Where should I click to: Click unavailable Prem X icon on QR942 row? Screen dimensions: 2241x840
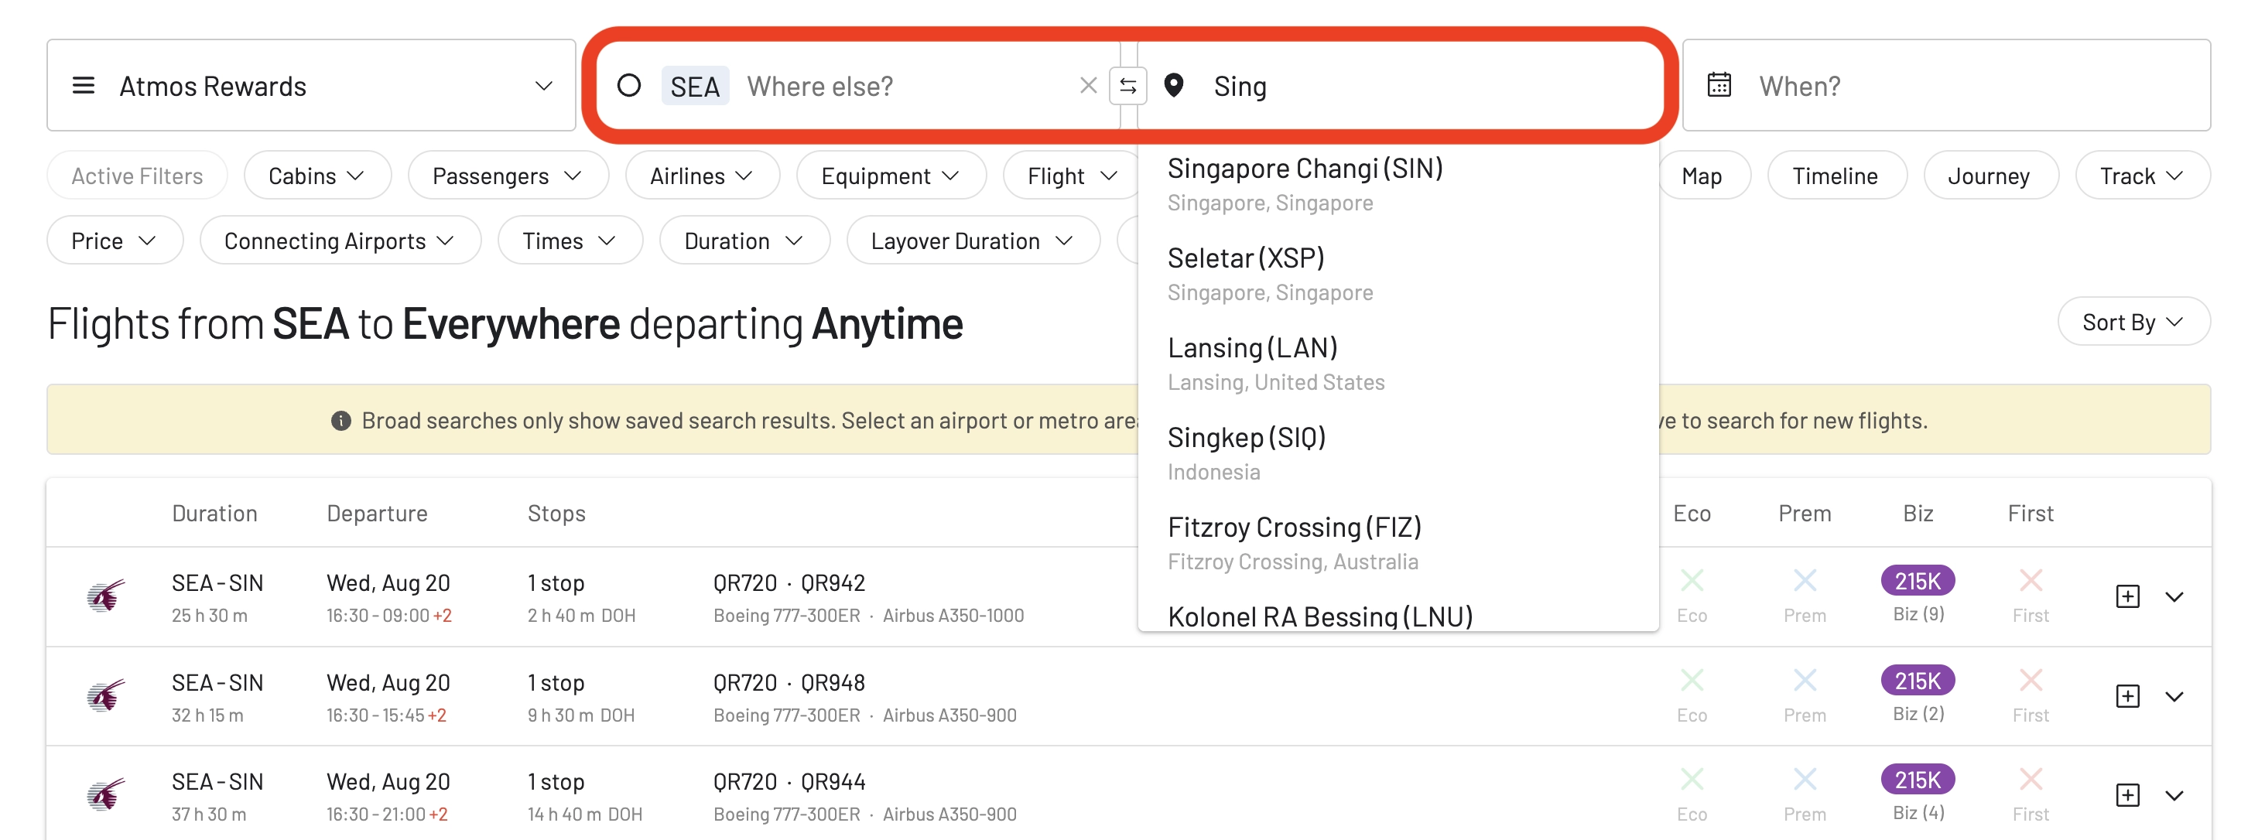point(1805,580)
